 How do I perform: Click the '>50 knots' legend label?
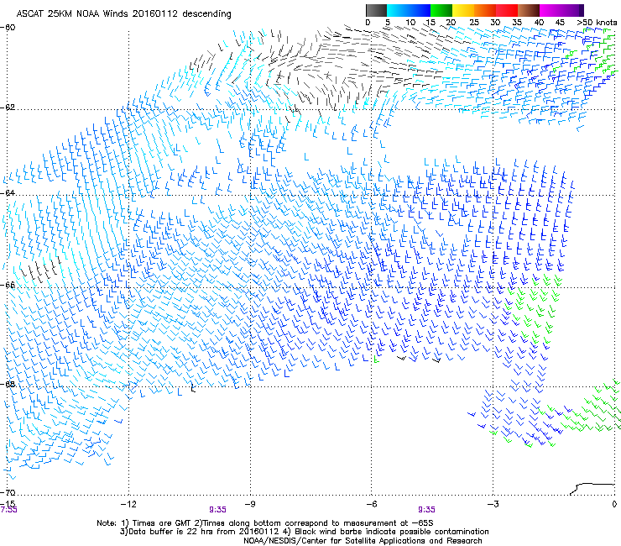(597, 23)
